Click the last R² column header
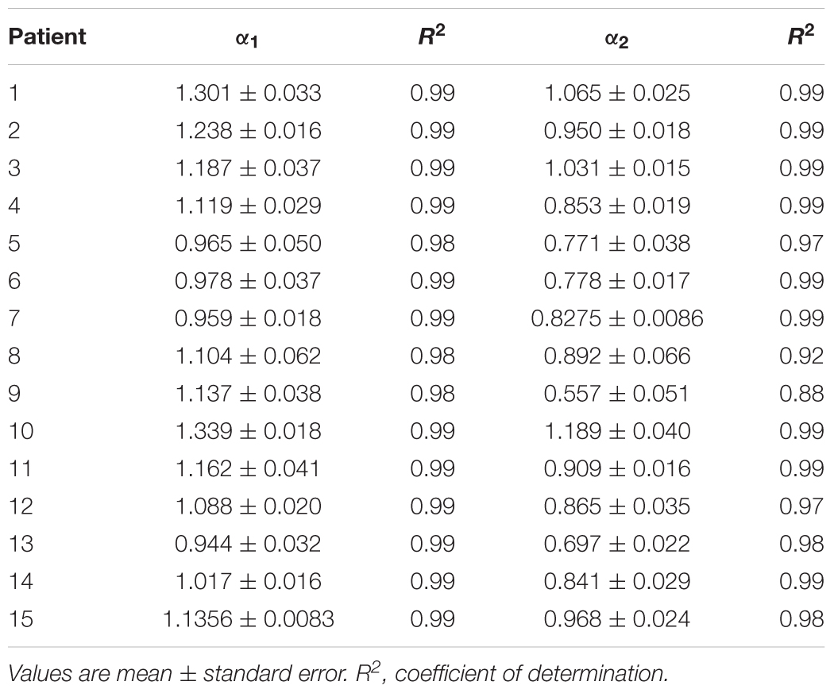 (801, 37)
